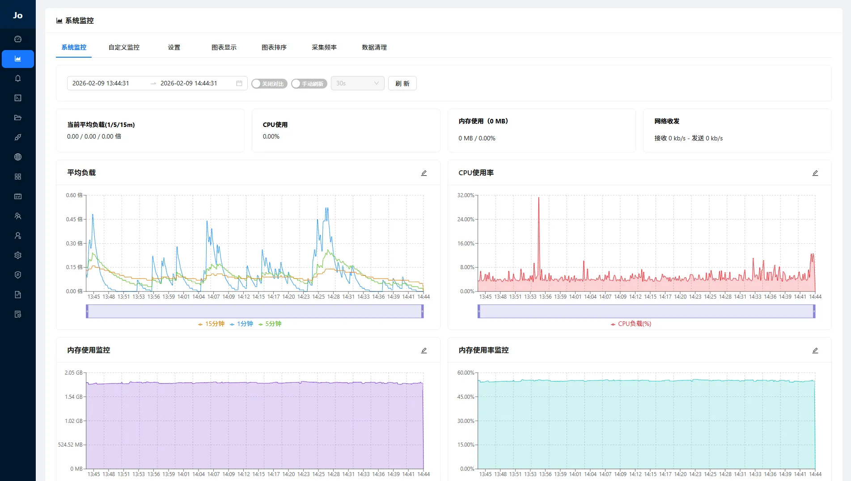The height and width of the screenshot is (481, 851).
Task: Open the date range calendar picker icon
Action: pyautogui.click(x=239, y=83)
